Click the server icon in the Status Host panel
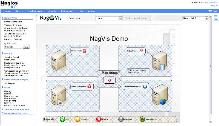The image size is (219, 126). [58, 60]
